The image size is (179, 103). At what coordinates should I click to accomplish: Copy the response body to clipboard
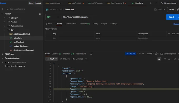(x=175, y=59)
